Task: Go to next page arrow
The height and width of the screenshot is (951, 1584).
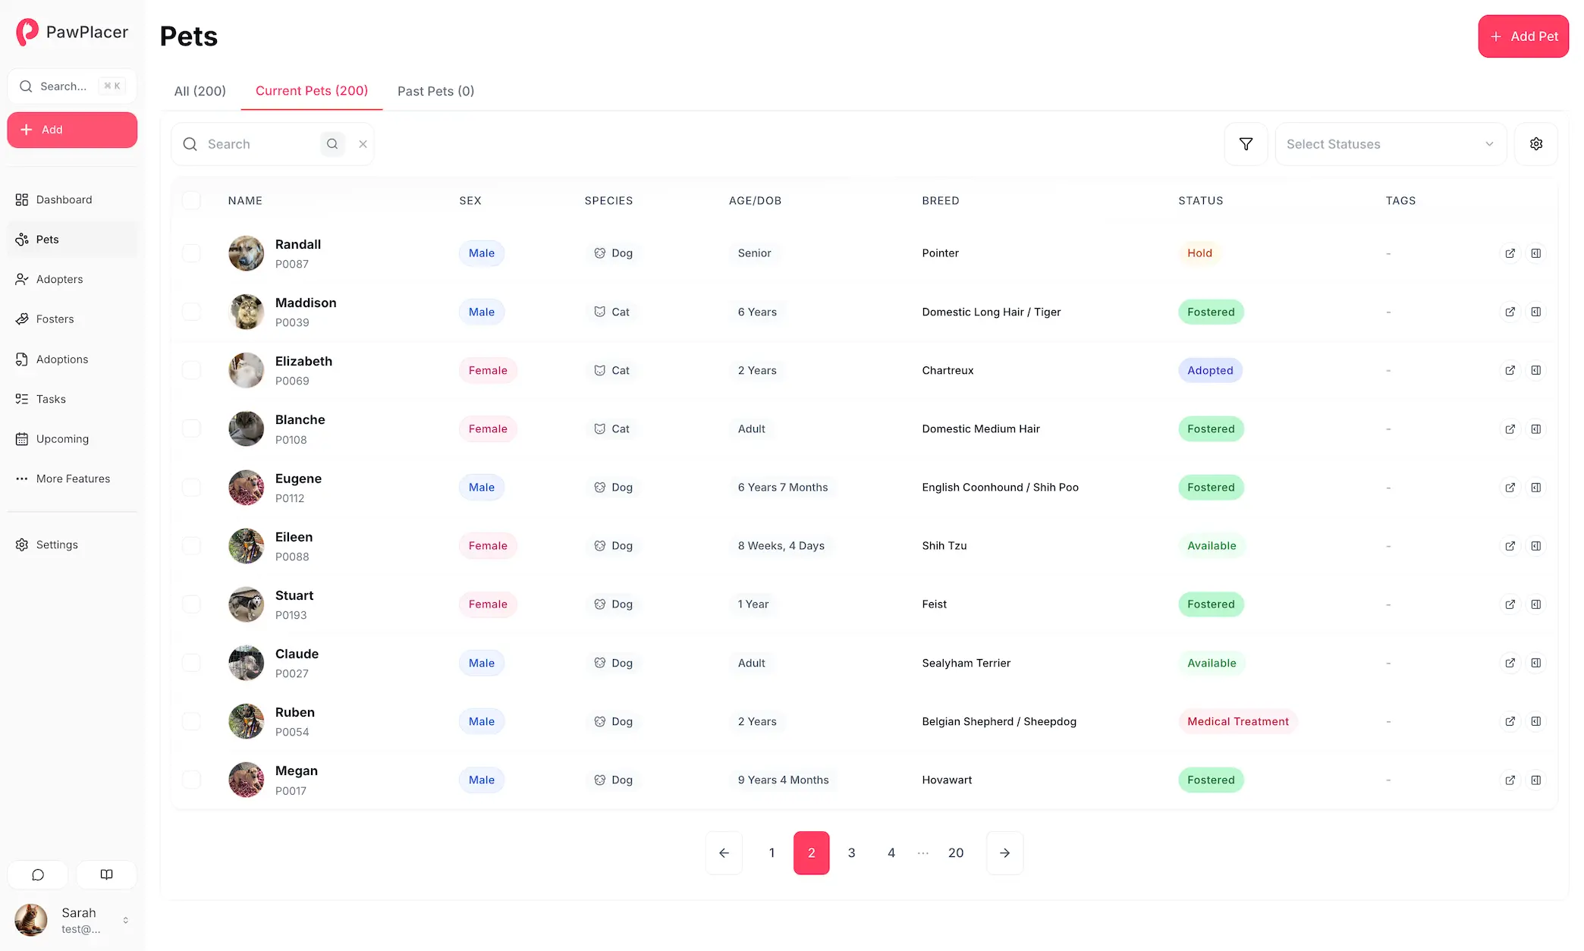Action: (1004, 853)
